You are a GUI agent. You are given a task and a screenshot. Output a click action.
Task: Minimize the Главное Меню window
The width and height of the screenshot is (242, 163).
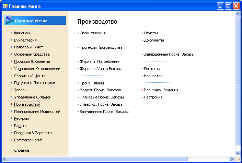click(x=220, y=6)
